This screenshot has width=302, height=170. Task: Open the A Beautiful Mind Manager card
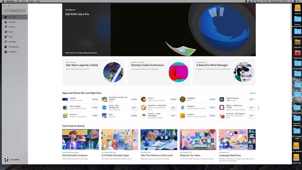[x=224, y=72]
